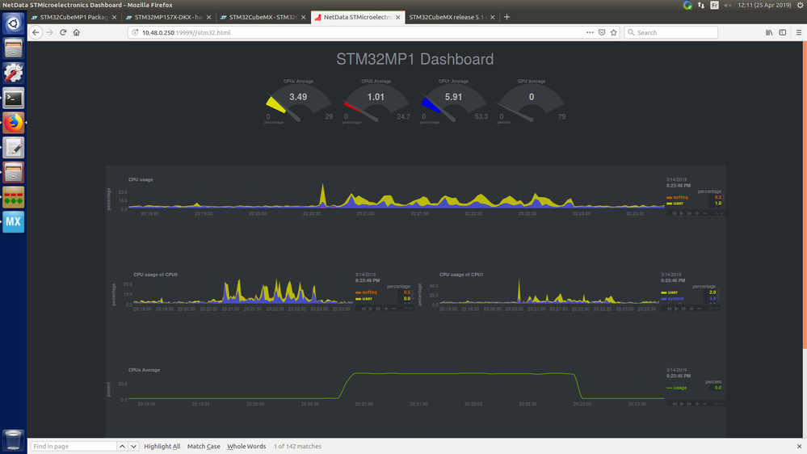Zoom in the CPU1 usage chart
Image resolution: width=807 pixels, height=454 pixels.
[691, 309]
